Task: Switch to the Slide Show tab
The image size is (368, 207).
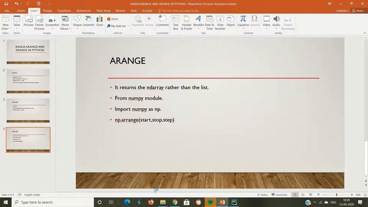Action: pos(103,10)
